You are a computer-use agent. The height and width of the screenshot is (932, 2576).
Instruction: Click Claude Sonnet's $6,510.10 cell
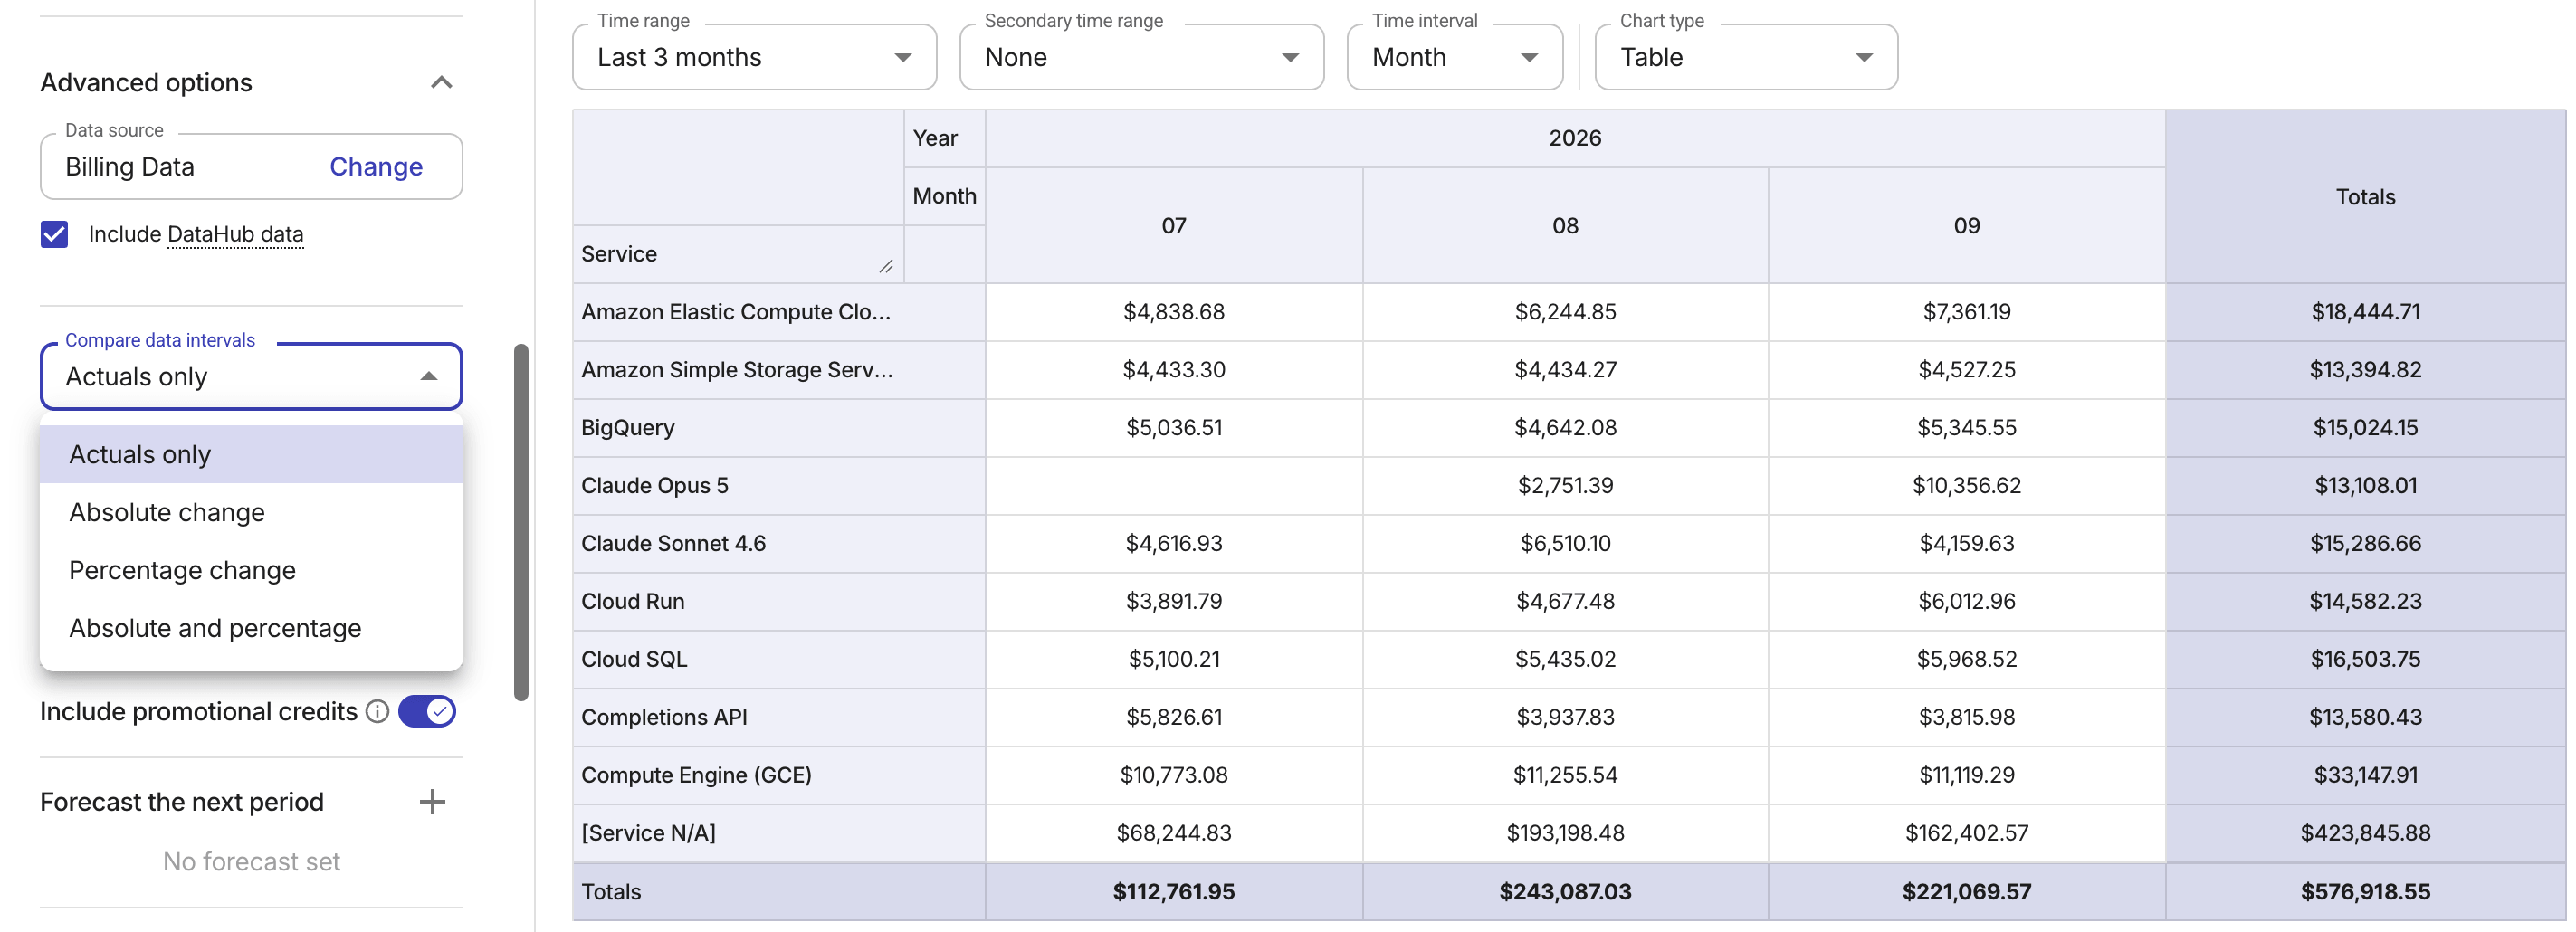tap(1565, 544)
